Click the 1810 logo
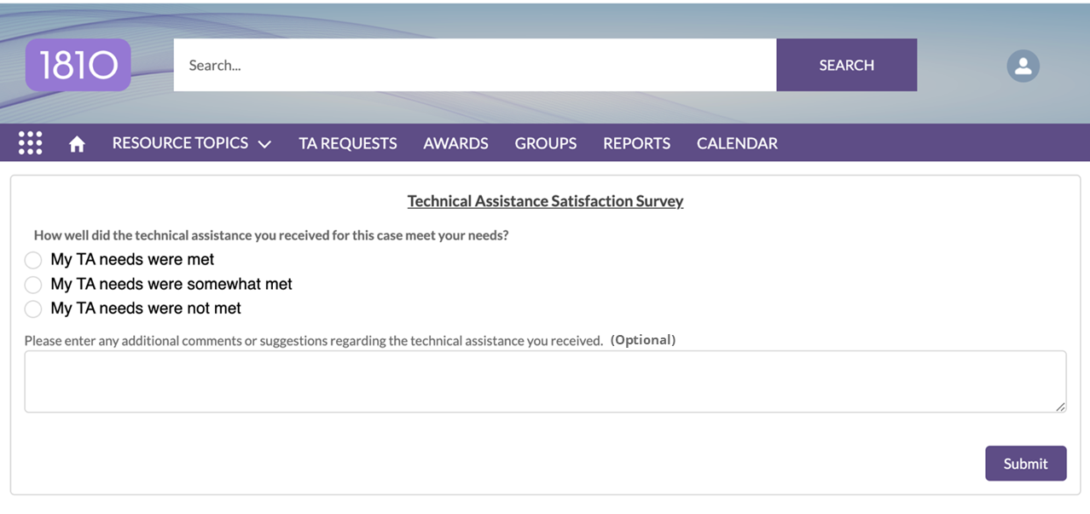The image size is (1090, 514). pyautogui.click(x=78, y=65)
